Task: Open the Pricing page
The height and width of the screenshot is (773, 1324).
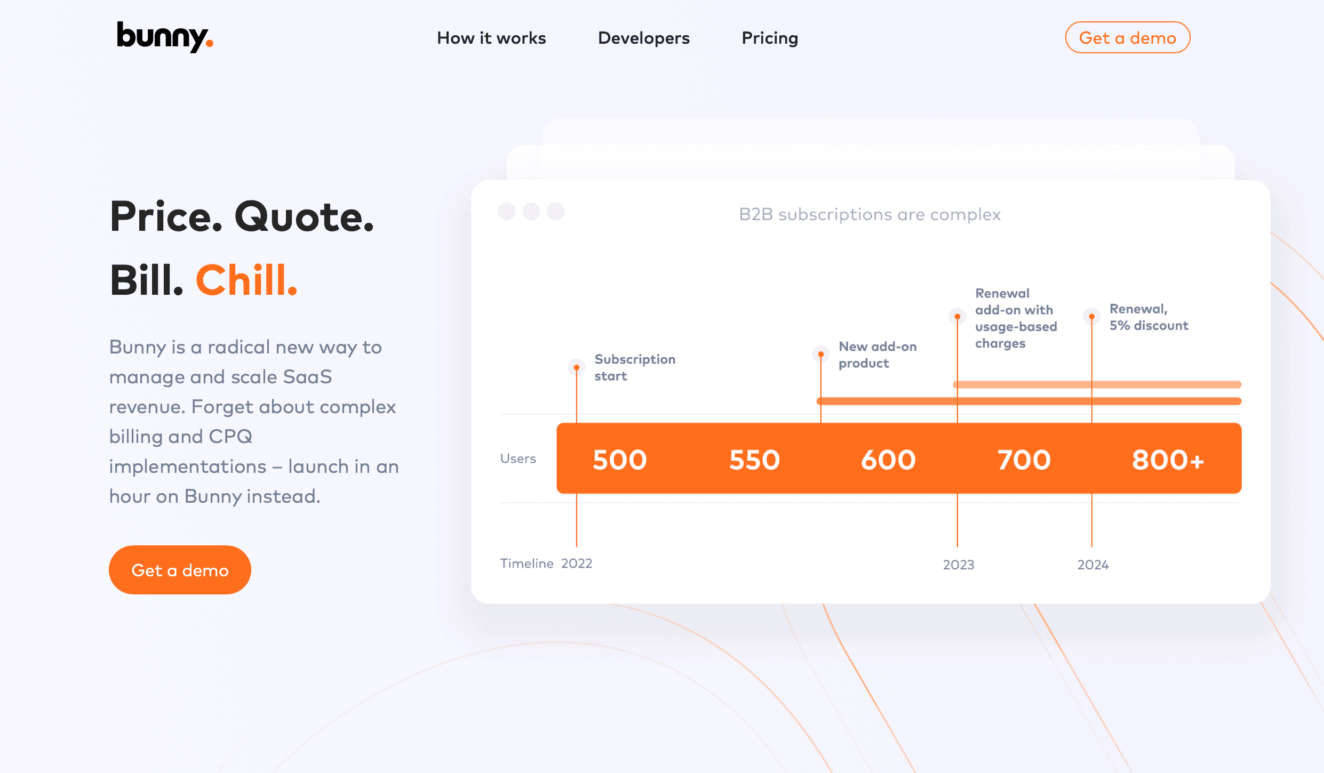Action: [770, 38]
